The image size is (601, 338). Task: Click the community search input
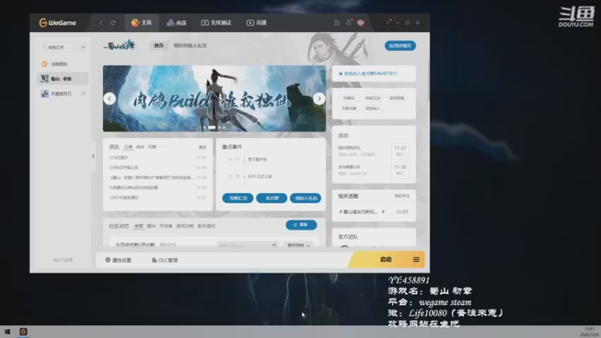point(248,245)
